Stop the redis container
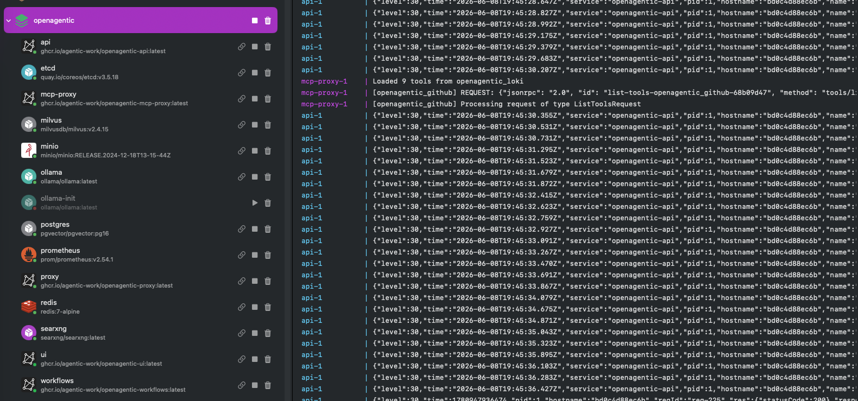This screenshot has width=858, height=401. pyautogui.click(x=255, y=307)
